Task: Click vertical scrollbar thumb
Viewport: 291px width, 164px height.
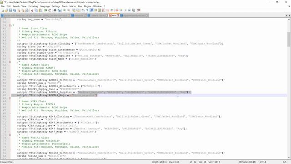Action: click(289, 39)
